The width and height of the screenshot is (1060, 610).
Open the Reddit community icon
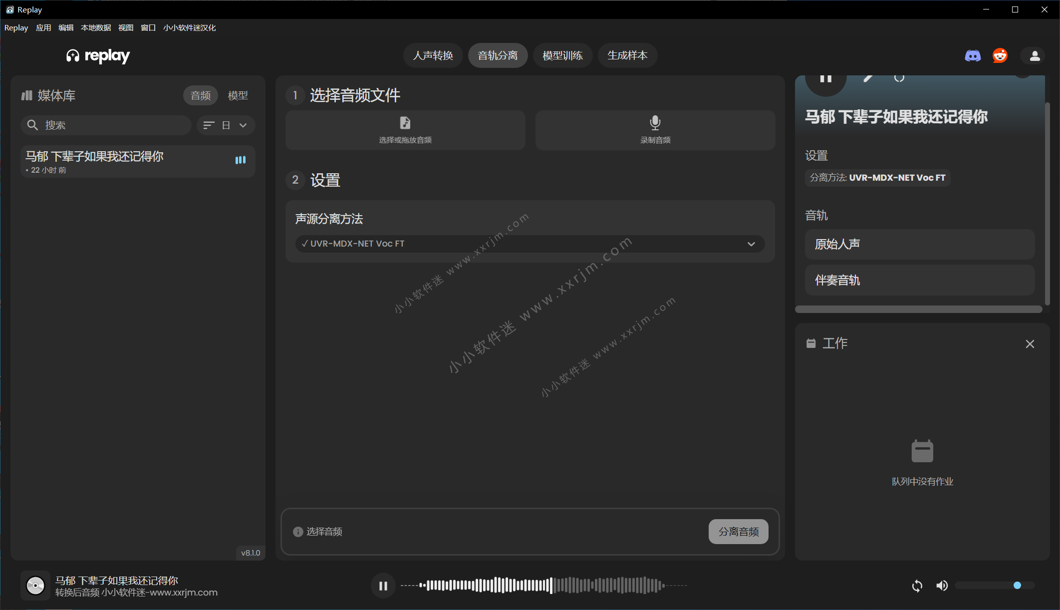1000,55
